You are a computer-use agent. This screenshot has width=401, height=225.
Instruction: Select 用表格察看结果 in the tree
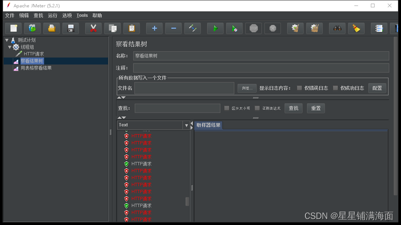tap(36, 68)
